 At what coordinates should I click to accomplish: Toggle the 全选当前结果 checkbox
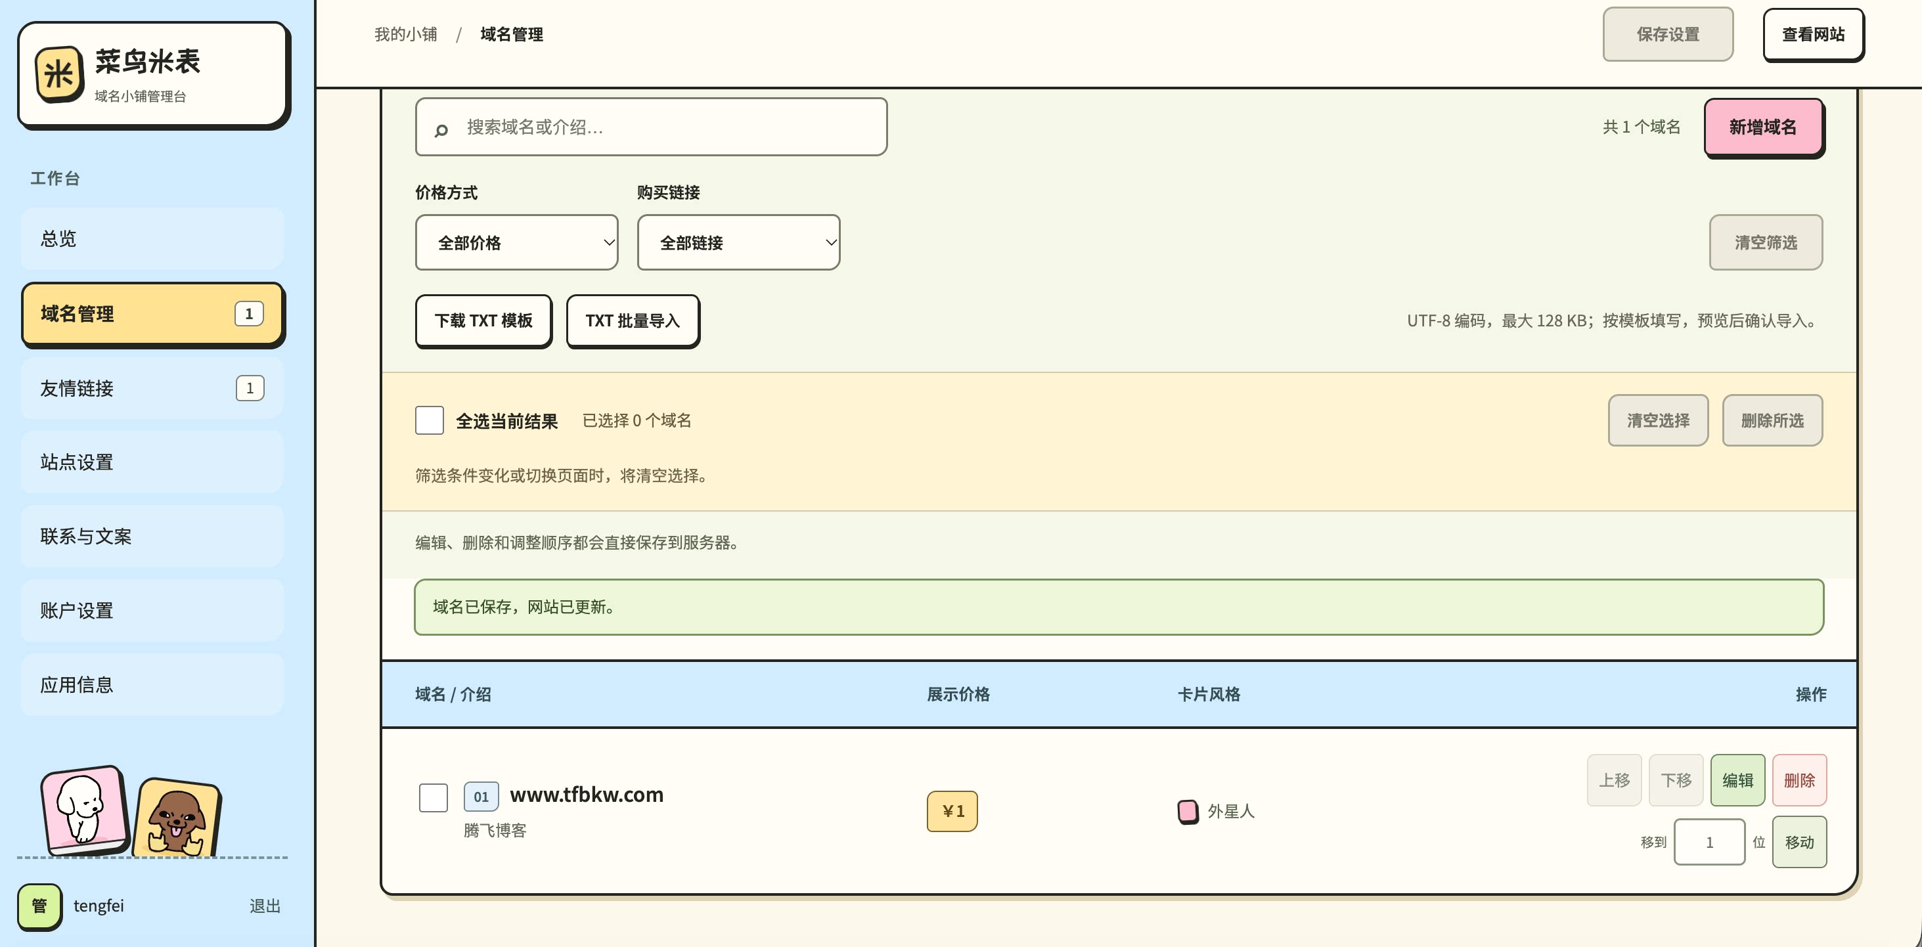(x=430, y=420)
